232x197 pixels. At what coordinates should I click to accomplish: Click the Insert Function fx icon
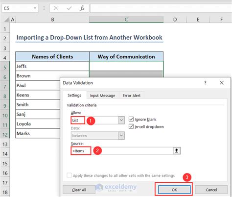pos(82,8)
